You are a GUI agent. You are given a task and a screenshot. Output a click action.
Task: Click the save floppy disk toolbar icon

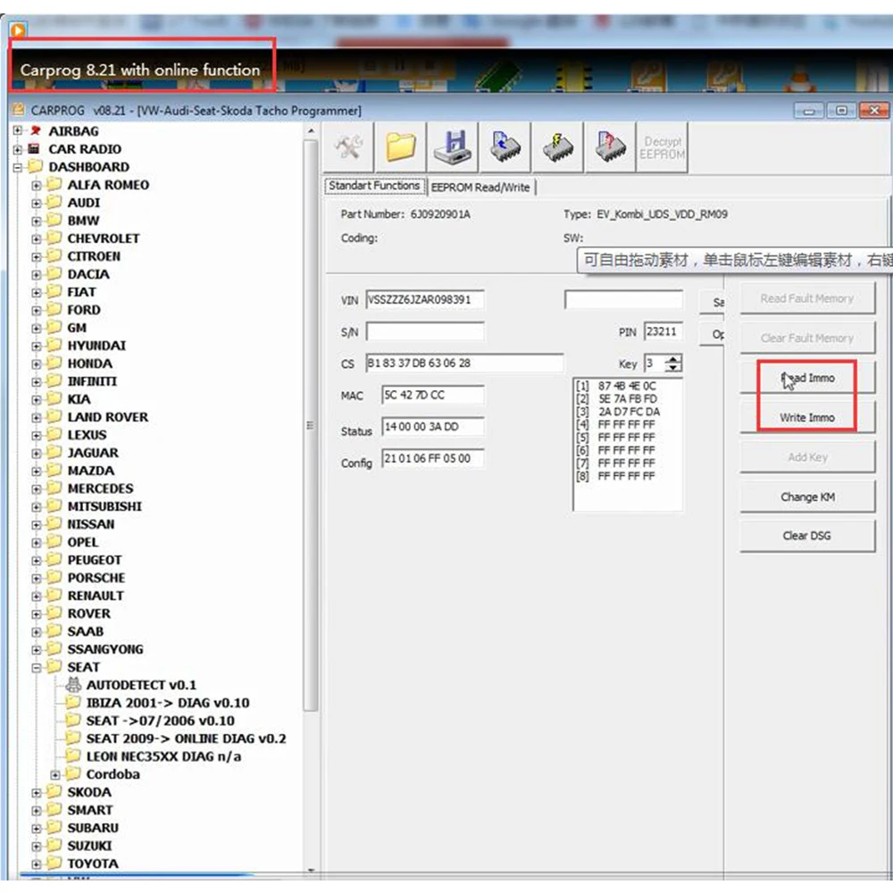pos(453,147)
